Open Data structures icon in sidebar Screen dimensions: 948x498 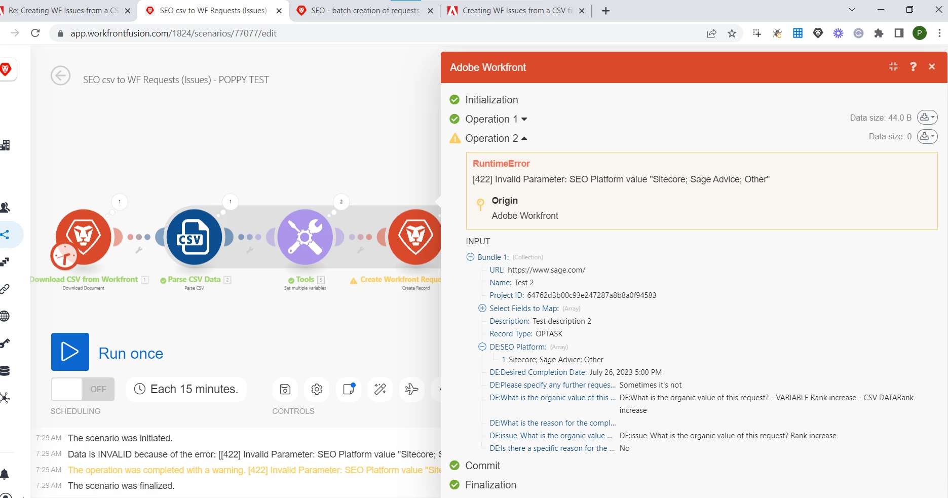pyautogui.click(x=5, y=398)
